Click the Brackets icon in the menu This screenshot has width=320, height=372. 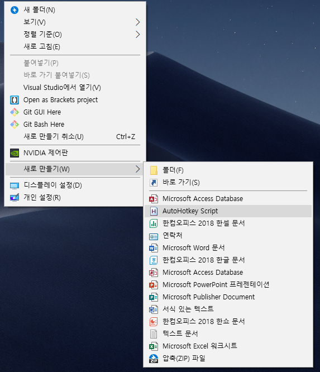[15, 100]
